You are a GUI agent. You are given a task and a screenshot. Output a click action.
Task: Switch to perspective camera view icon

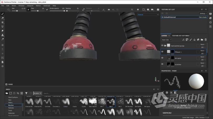tap(144, 10)
